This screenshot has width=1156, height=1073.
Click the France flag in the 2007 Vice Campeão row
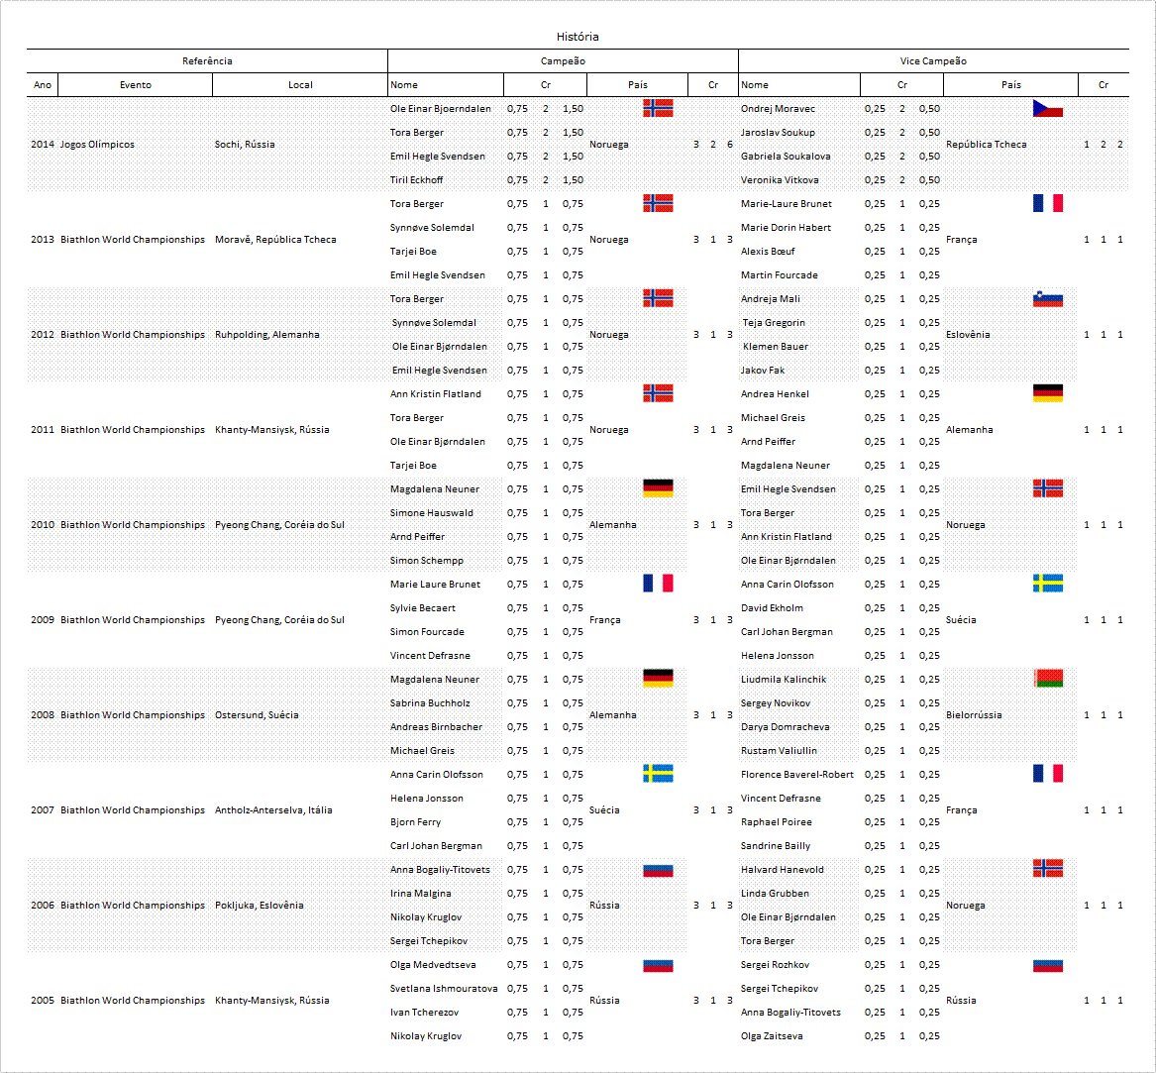[x=1048, y=774]
